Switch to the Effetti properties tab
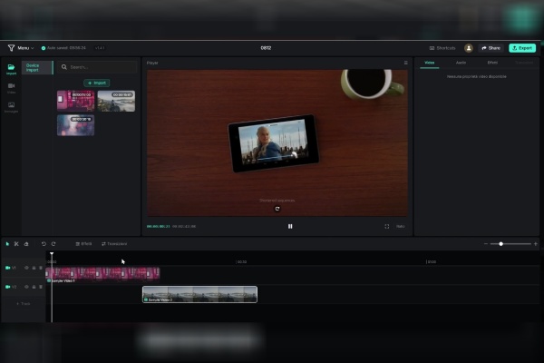 point(492,63)
